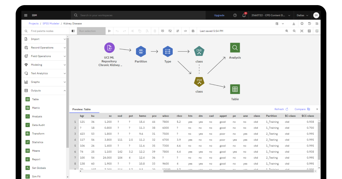Click Refresh in the table preview
The image size is (342, 179).
click(x=279, y=109)
